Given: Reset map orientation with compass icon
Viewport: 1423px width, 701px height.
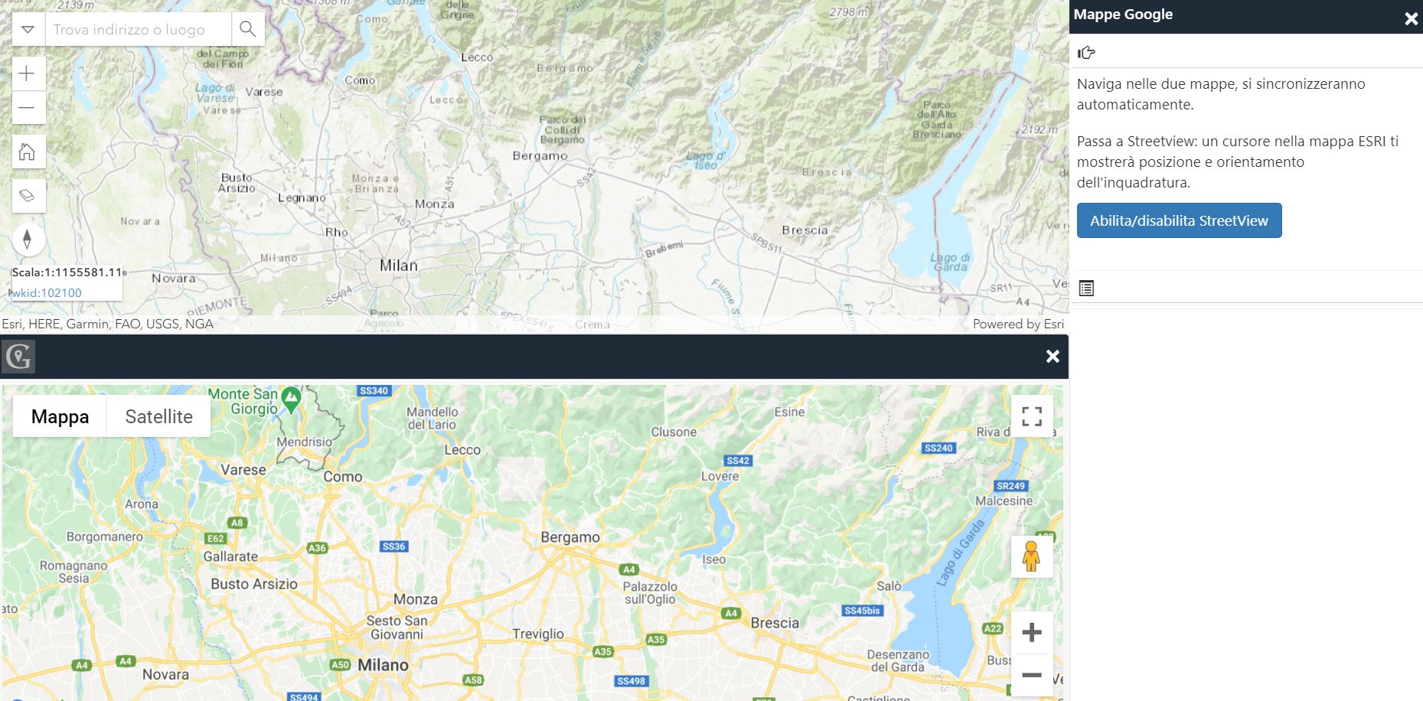Looking at the screenshot, I should coord(28,239).
